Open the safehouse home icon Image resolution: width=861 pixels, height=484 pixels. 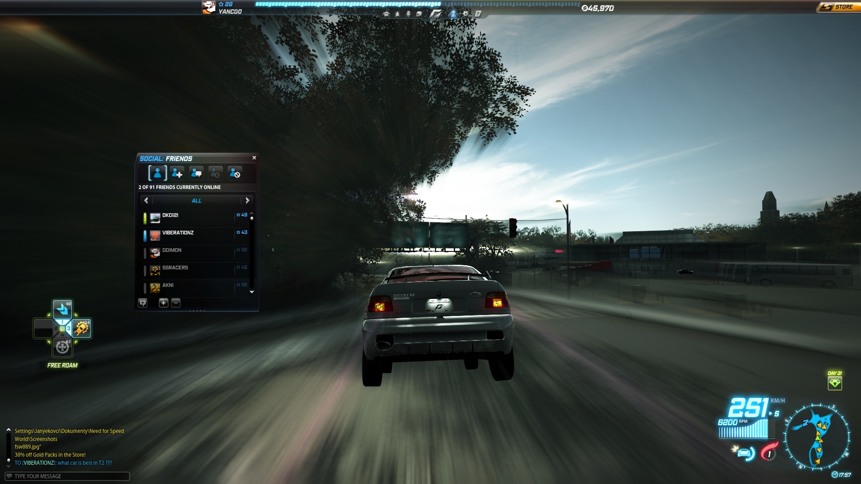click(x=386, y=14)
